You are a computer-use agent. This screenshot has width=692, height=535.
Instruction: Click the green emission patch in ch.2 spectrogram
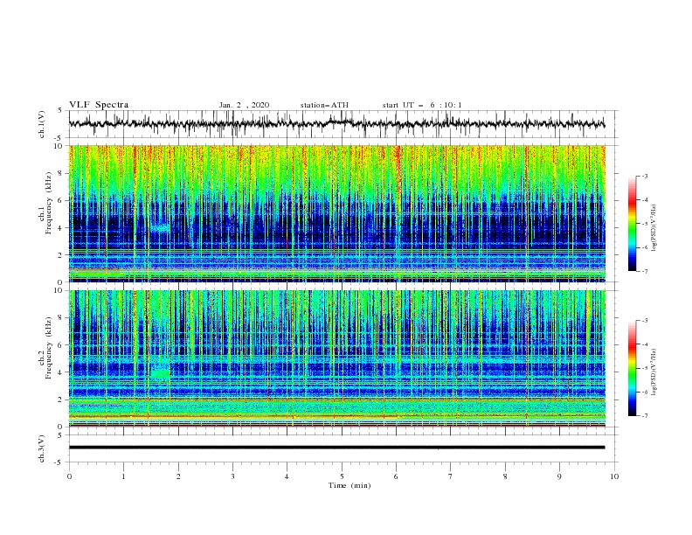(x=160, y=374)
